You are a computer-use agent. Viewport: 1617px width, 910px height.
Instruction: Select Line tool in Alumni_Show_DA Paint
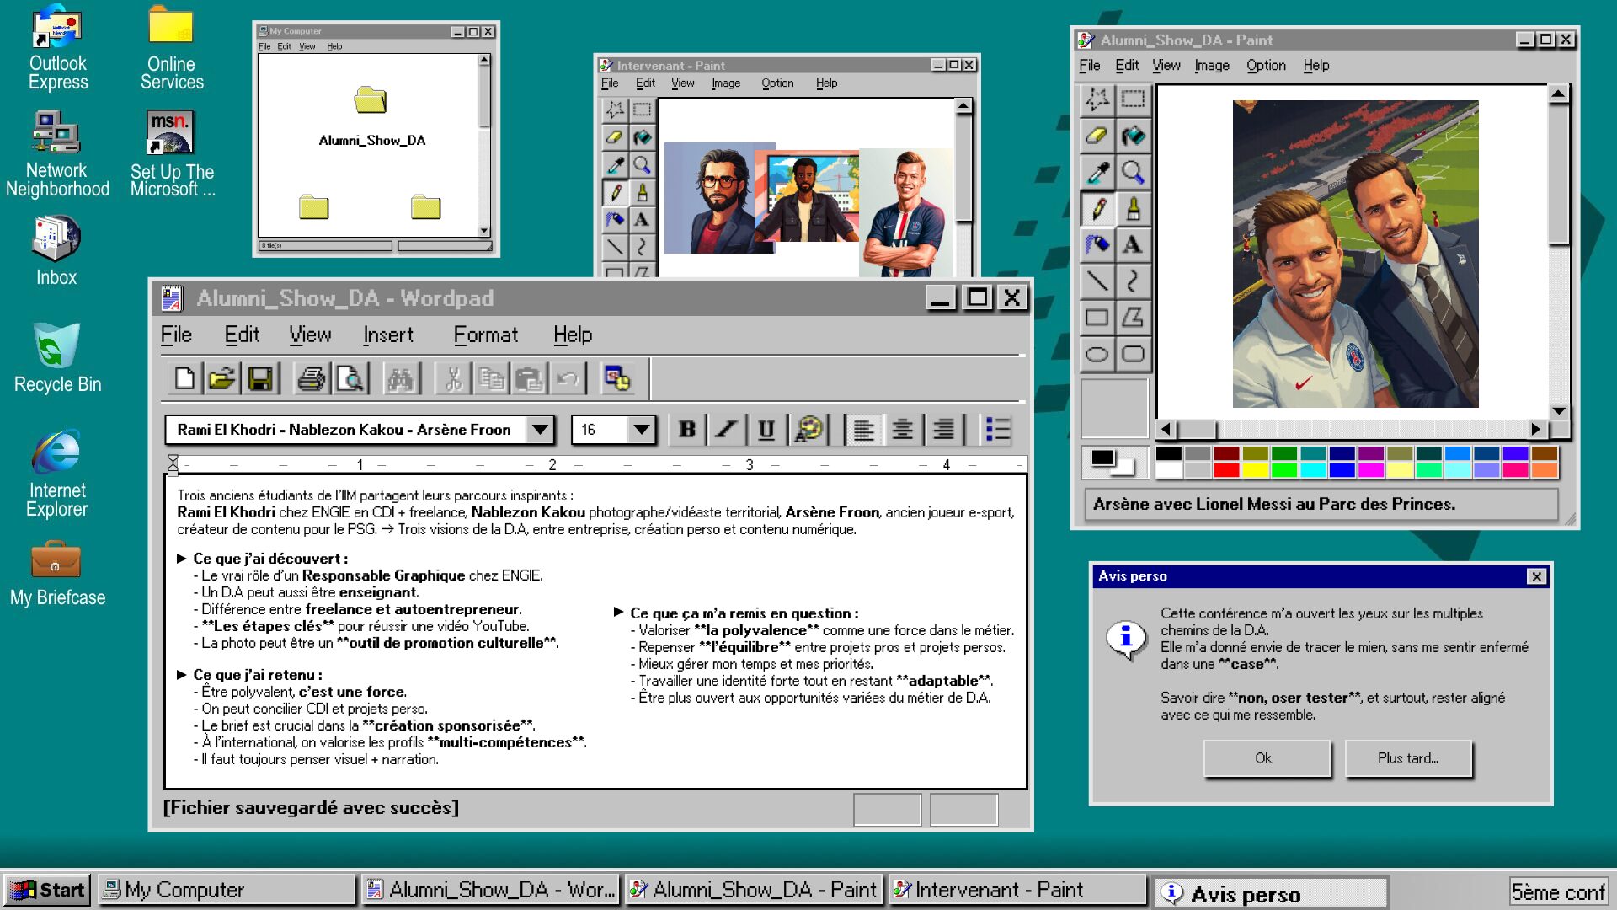pyautogui.click(x=1097, y=281)
